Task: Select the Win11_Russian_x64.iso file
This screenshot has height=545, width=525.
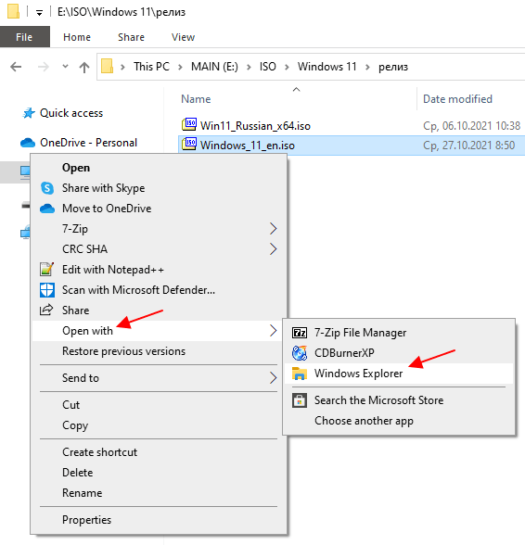Action: pyautogui.click(x=255, y=126)
